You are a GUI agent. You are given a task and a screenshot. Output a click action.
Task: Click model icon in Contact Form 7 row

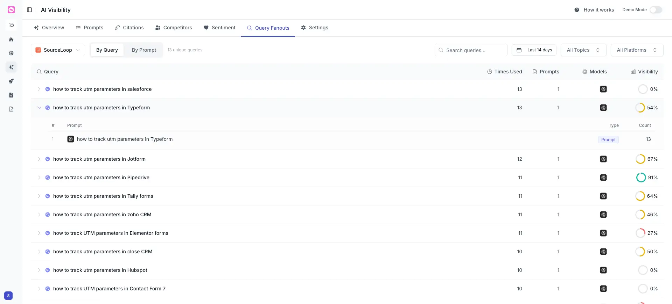(603, 289)
